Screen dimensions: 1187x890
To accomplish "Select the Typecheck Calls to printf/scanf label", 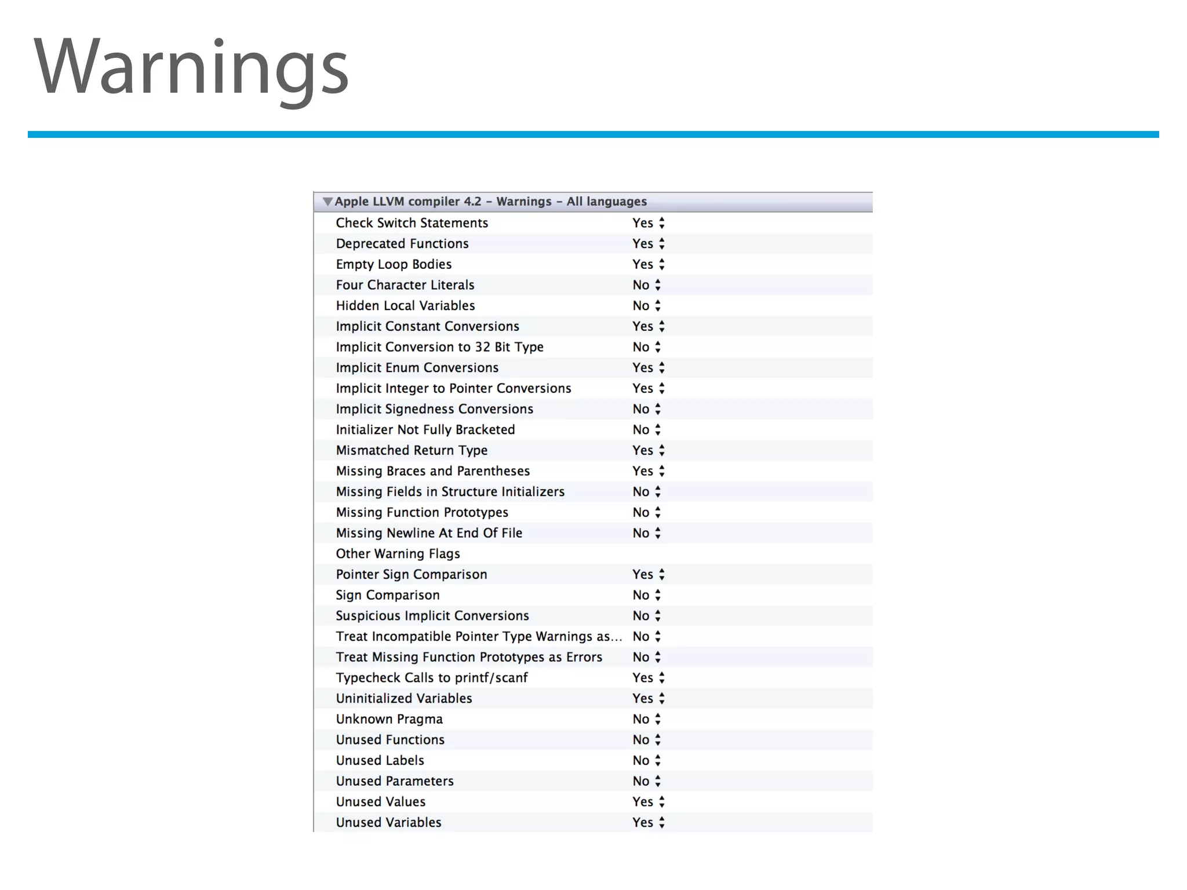I will pyautogui.click(x=432, y=678).
